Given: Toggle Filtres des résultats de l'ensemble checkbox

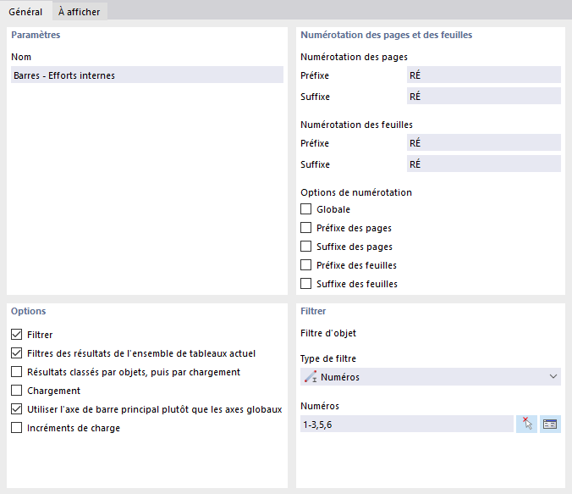Looking at the screenshot, I should tap(17, 353).
